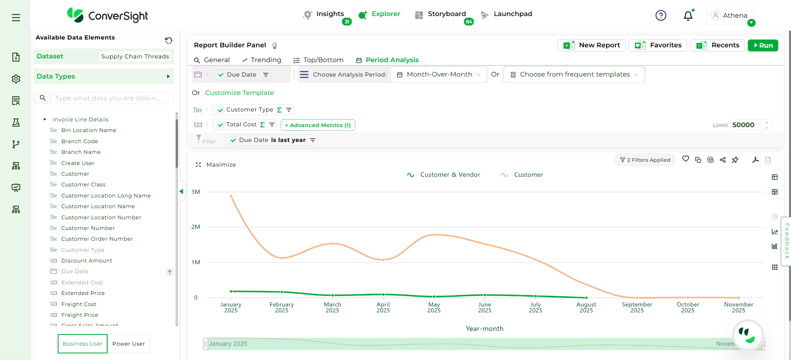Click the Customize Template link
This screenshot has height=360, width=791.
click(239, 93)
